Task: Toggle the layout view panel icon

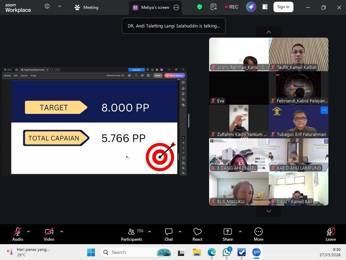Action: coord(265,7)
